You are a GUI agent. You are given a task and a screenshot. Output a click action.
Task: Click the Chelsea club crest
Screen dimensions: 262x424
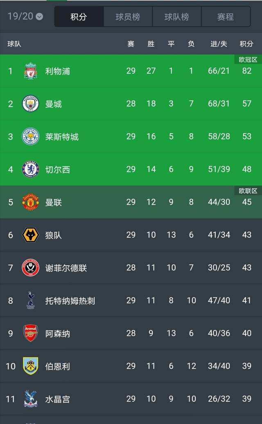click(30, 169)
